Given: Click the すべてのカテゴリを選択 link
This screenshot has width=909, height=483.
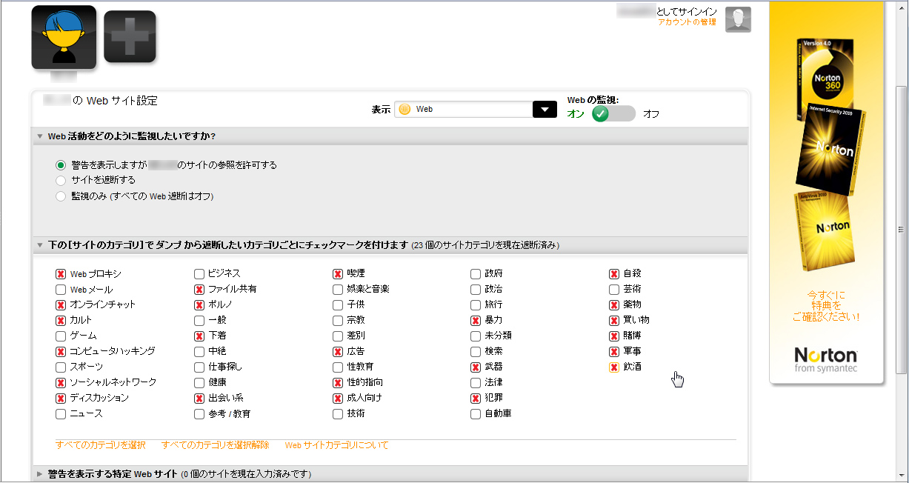Looking at the screenshot, I should pyautogui.click(x=99, y=444).
